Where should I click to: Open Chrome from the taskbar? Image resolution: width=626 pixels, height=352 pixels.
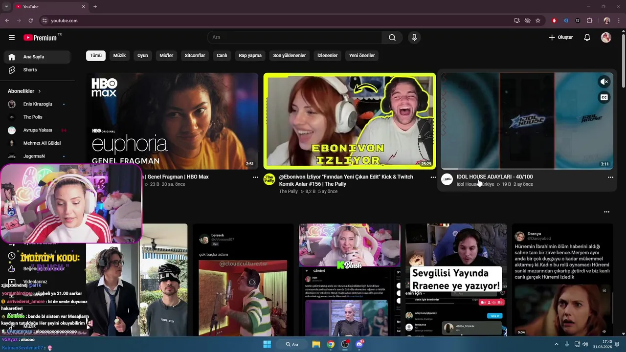click(331, 344)
